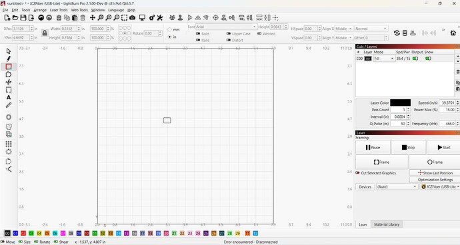Choose the Draw Lines pencil tool

[x=9, y=59]
